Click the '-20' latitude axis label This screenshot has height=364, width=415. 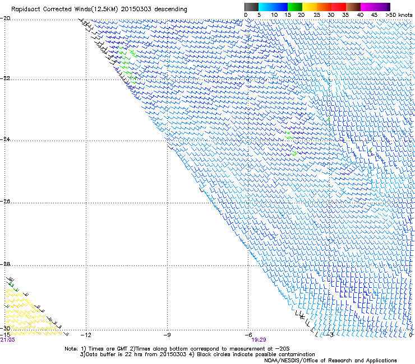(5, 18)
